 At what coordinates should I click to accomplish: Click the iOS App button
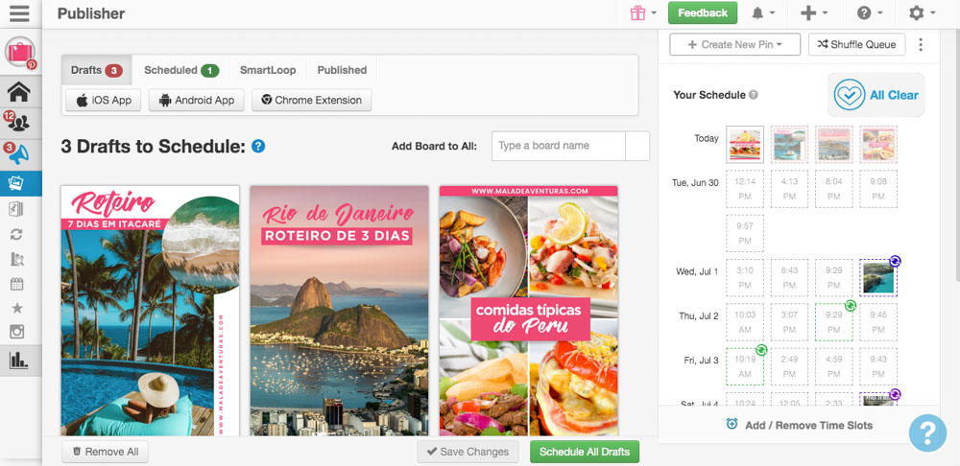(x=104, y=101)
